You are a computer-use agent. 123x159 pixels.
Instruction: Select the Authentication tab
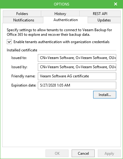pos(65,20)
